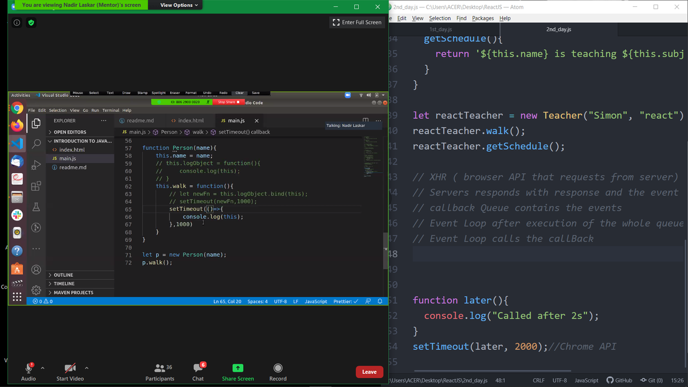Open the Search panel in VS Code
This screenshot has width=688, height=387.
36,143
